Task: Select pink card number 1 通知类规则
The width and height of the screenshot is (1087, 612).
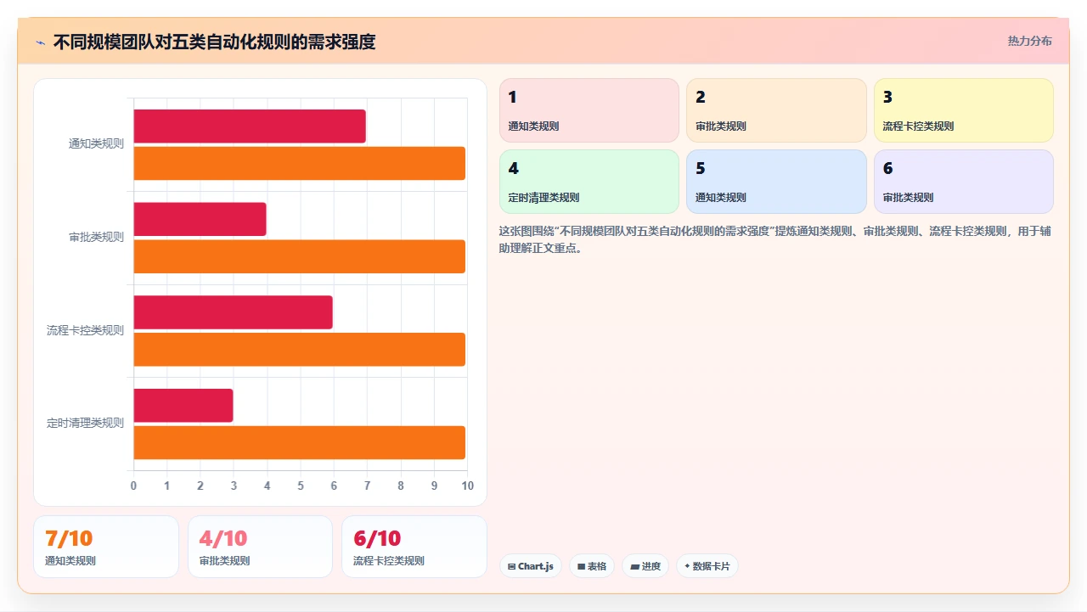Action: click(589, 110)
